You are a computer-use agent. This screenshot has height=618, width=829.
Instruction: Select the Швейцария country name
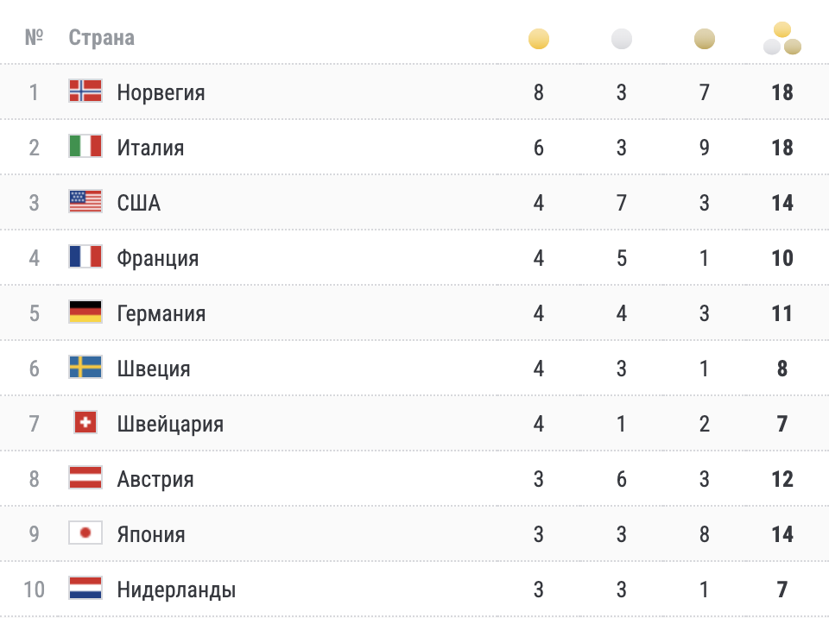(x=170, y=424)
